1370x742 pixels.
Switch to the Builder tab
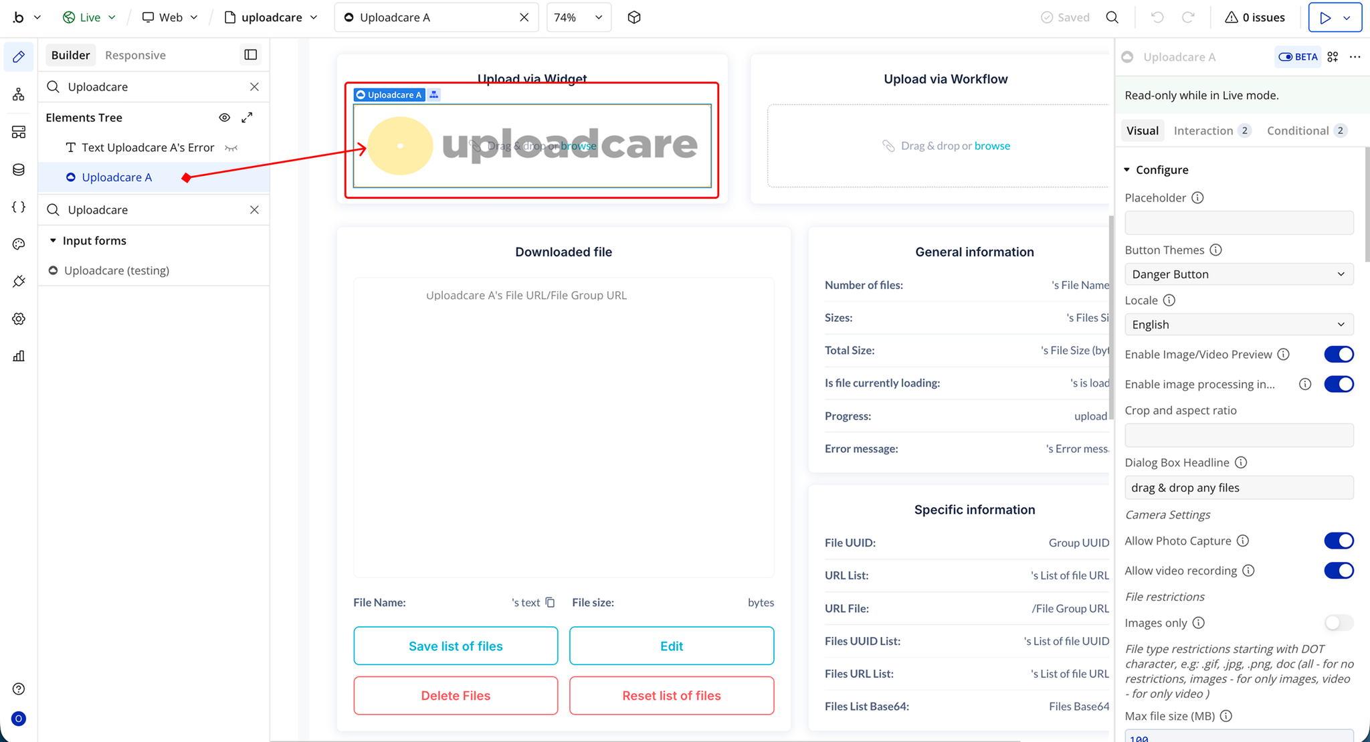[x=70, y=55]
